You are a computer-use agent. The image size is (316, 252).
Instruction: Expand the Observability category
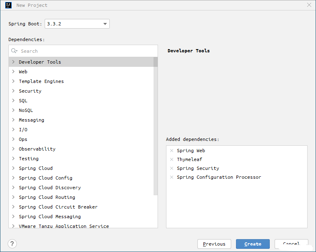click(13, 149)
